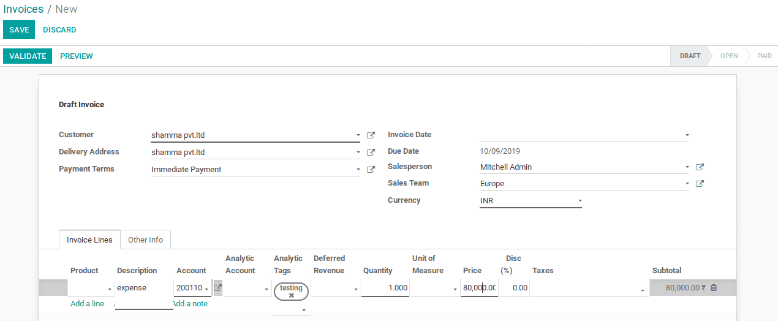Image resolution: width=778 pixels, height=321 pixels.
Task: Open Account 200110 external link icon
Action: tap(217, 288)
